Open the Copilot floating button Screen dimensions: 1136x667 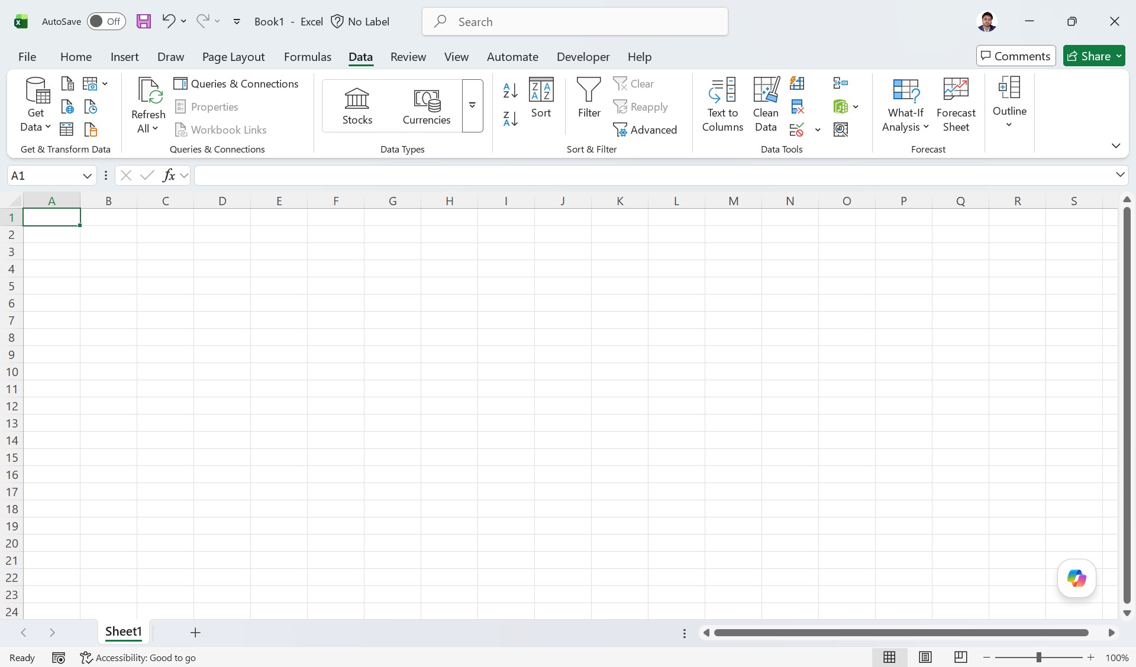pos(1076,578)
